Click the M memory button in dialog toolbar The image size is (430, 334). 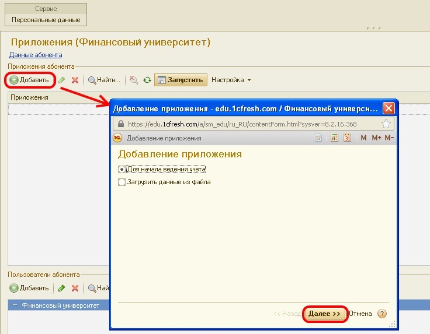point(363,138)
